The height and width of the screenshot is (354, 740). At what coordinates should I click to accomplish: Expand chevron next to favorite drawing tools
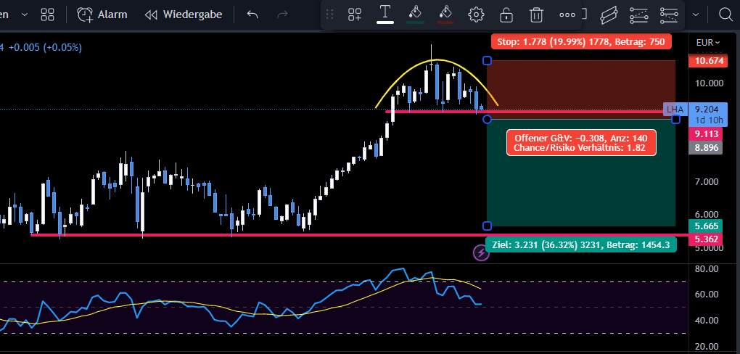pos(696,15)
